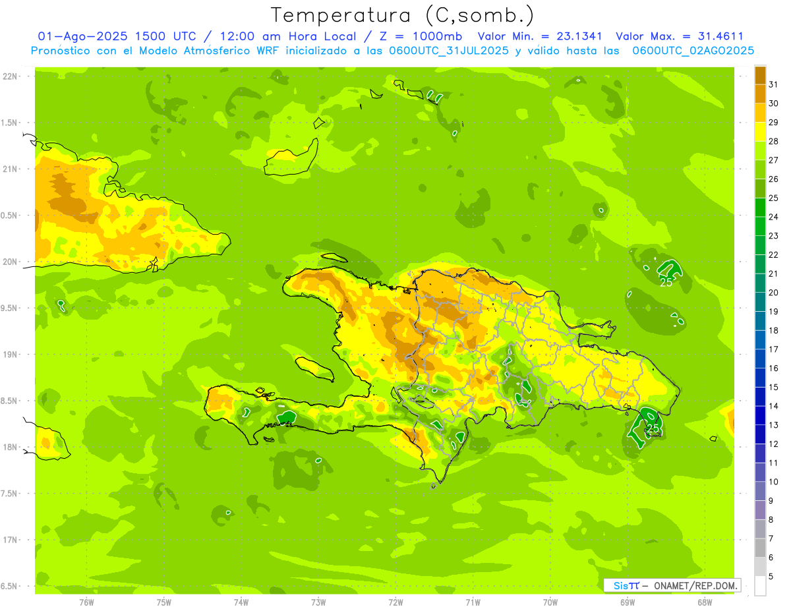Viewport: 791px width, 611px height.
Task: Click the legend value 23
Action: click(773, 235)
